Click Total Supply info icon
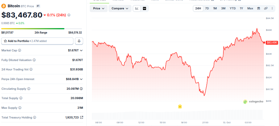The width and height of the screenshot is (279, 126). point(21,98)
